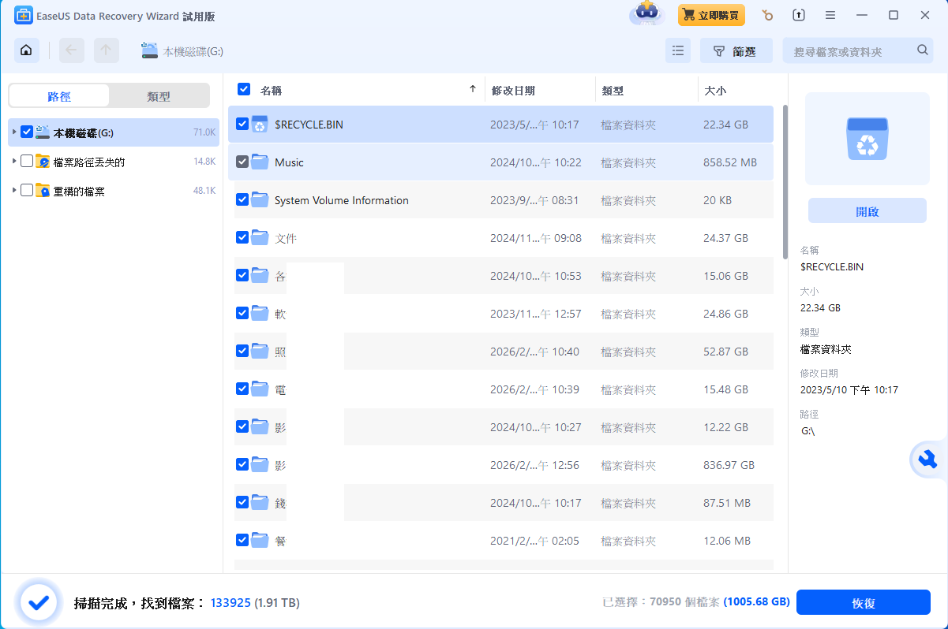Uncheck the Music folder checkbox
This screenshot has width=948, height=629.
(x=242, y=162)
